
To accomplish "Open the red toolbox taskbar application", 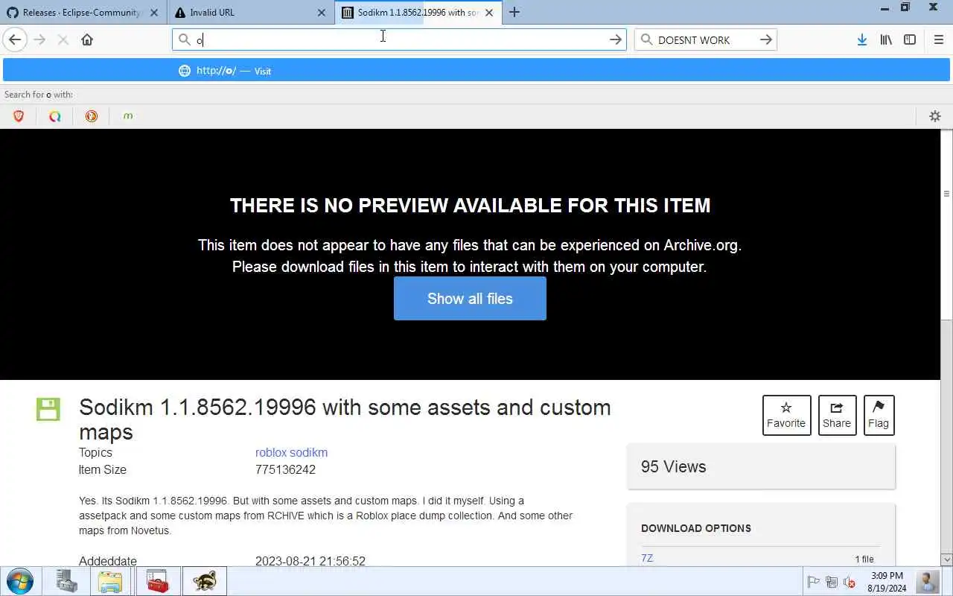I will 157,581.
